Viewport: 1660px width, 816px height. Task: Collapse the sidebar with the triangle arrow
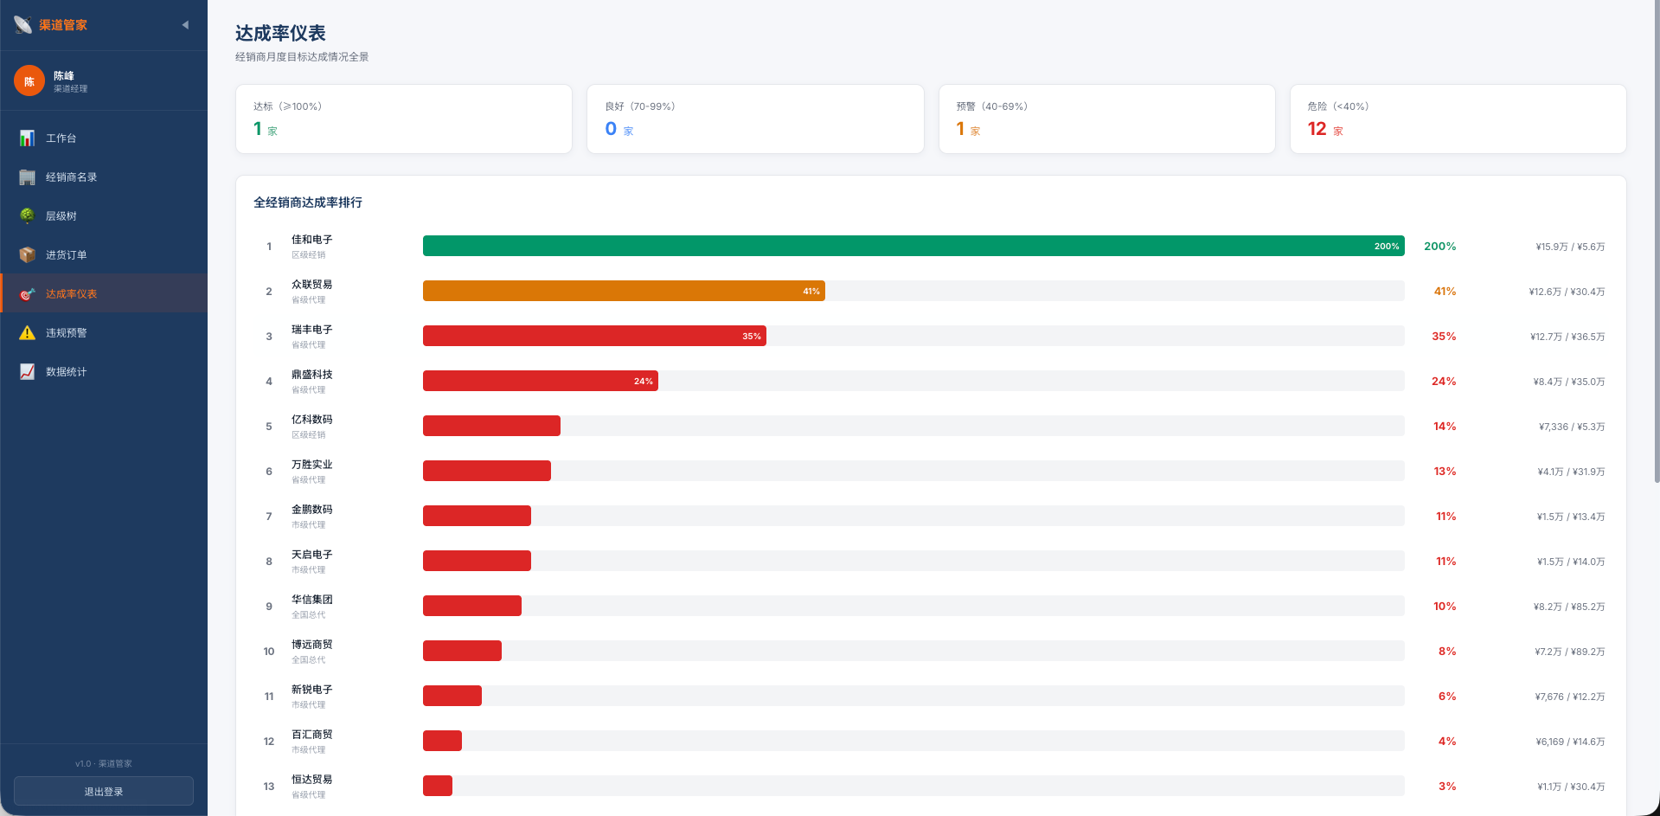coord(185,25)
